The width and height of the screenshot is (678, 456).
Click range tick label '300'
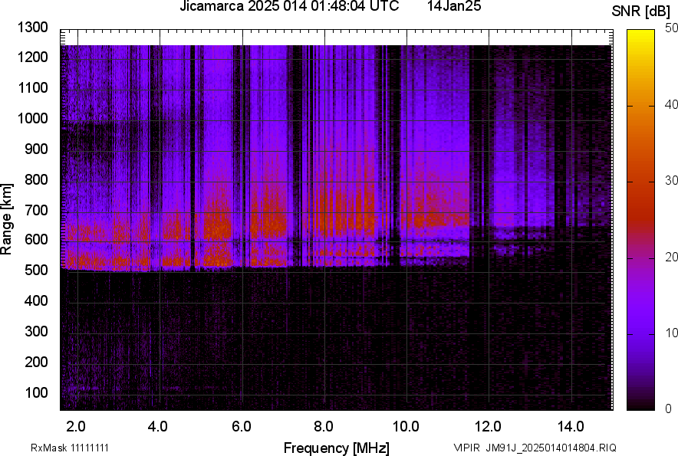tap(36, 331)
